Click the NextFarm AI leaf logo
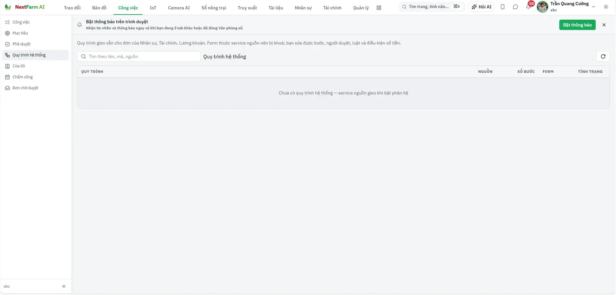 pos(8,7)
